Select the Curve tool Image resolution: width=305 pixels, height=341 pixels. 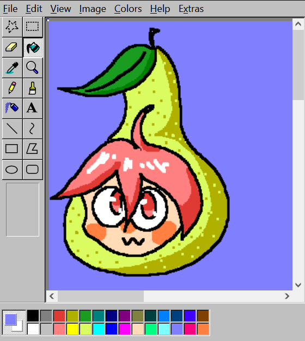[x=33, y=129]
